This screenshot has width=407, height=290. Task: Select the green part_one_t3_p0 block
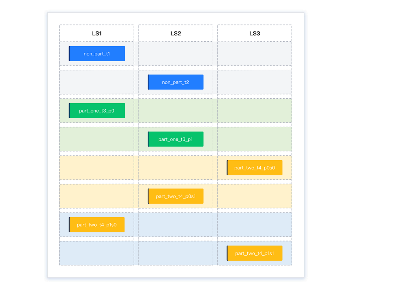click(97, 111)
